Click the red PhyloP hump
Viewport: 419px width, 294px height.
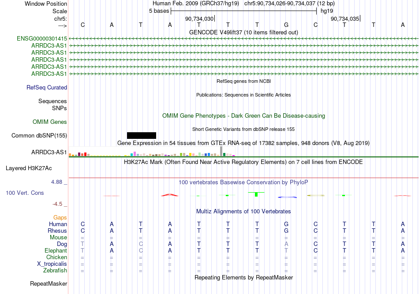pos(170,195)
